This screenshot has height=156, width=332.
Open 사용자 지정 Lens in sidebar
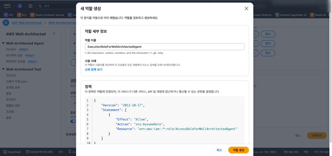[x=17, y=81]
